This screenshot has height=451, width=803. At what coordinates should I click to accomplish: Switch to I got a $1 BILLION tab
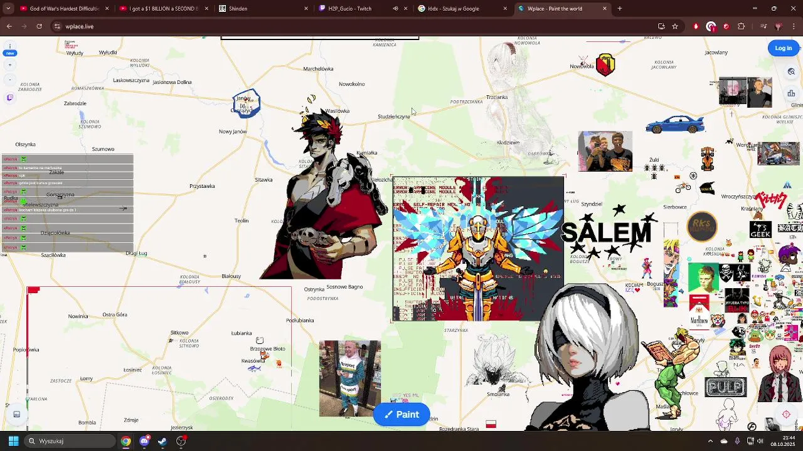pos(158,9)
